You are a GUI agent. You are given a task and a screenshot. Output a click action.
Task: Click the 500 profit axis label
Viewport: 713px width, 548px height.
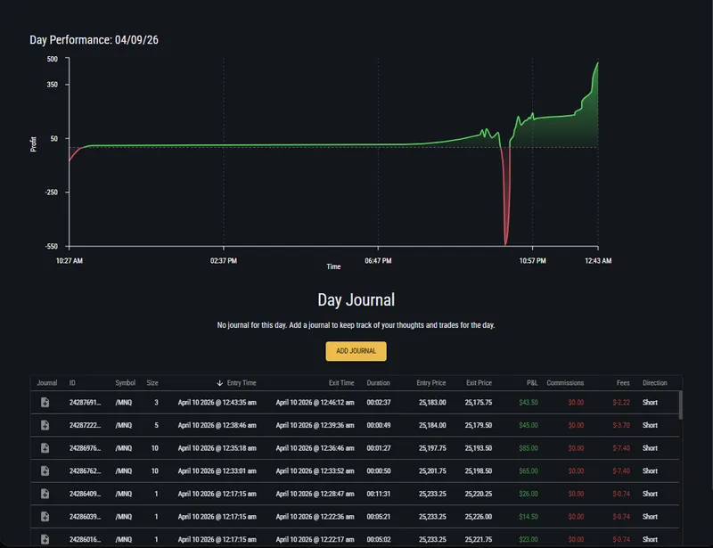(x=53, y=59)
